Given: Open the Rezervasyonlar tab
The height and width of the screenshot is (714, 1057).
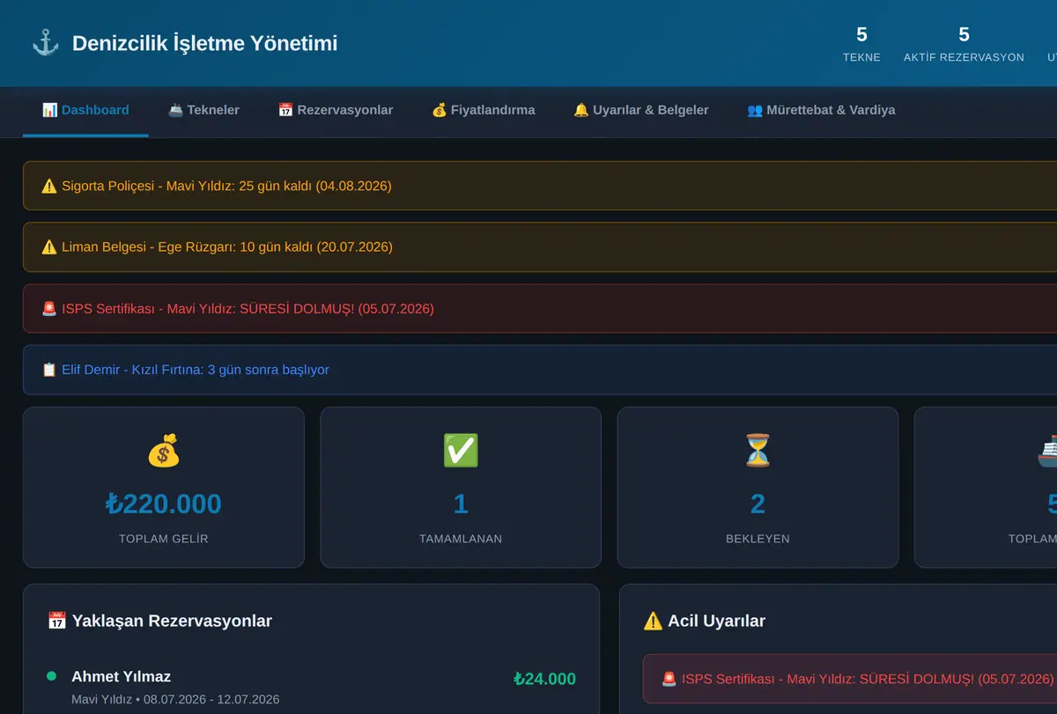Looking at the screenshot, I should click(336, 110).
